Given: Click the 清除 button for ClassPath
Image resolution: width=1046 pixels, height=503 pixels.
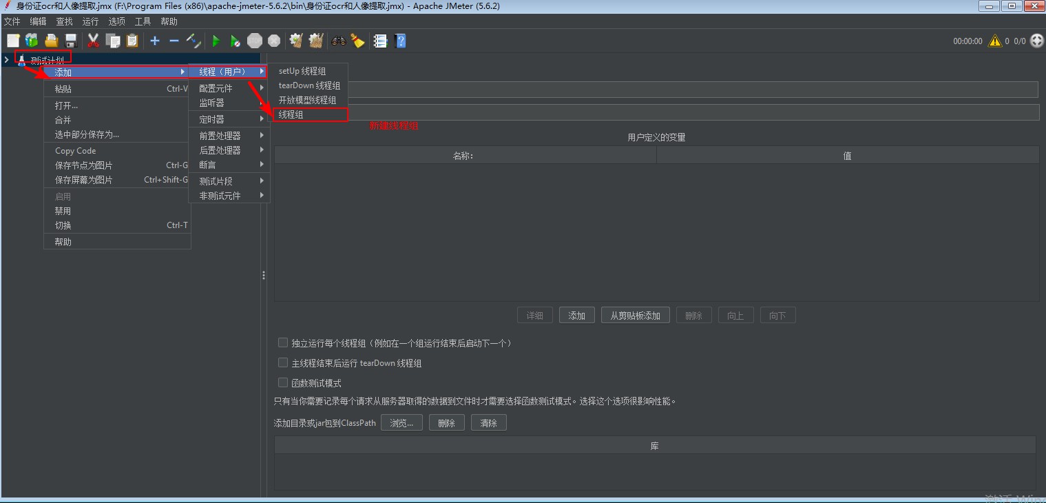Looking at the screenshot, I should (489, 422).
